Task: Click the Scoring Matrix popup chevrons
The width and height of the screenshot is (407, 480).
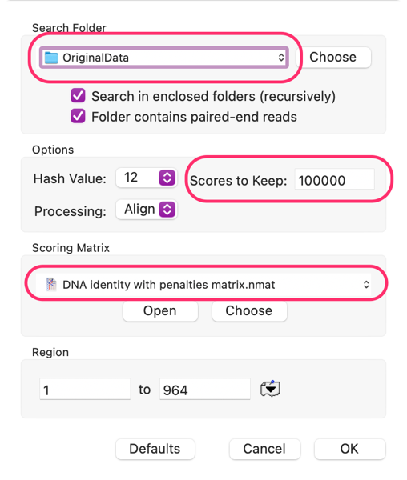Action: click(366, 285)
